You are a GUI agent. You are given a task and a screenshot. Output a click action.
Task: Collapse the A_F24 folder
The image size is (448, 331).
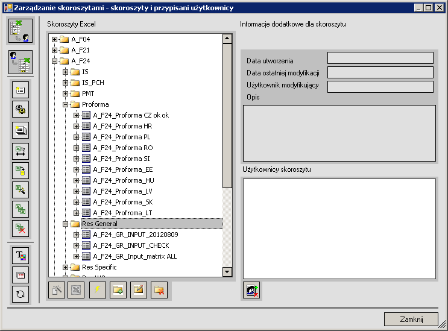(55, 61)
